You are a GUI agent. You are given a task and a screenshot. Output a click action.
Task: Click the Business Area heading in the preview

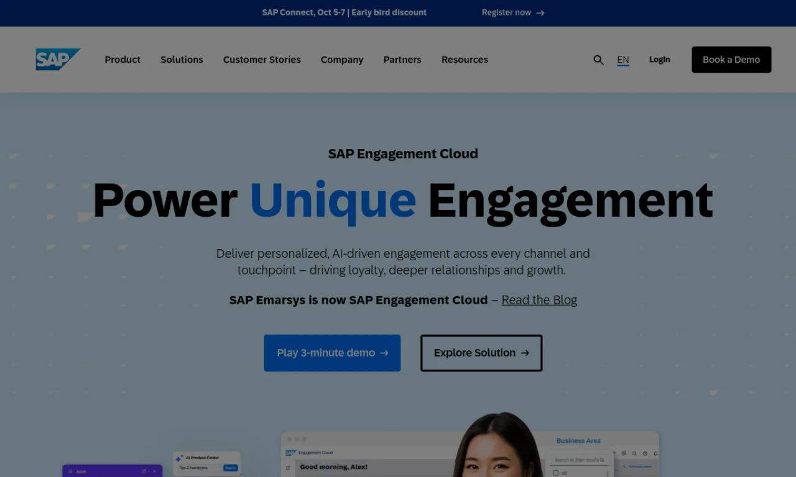(x=578, y=440)
